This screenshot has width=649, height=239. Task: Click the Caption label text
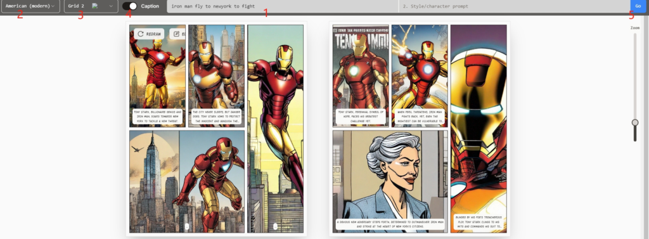pos(150,6)
